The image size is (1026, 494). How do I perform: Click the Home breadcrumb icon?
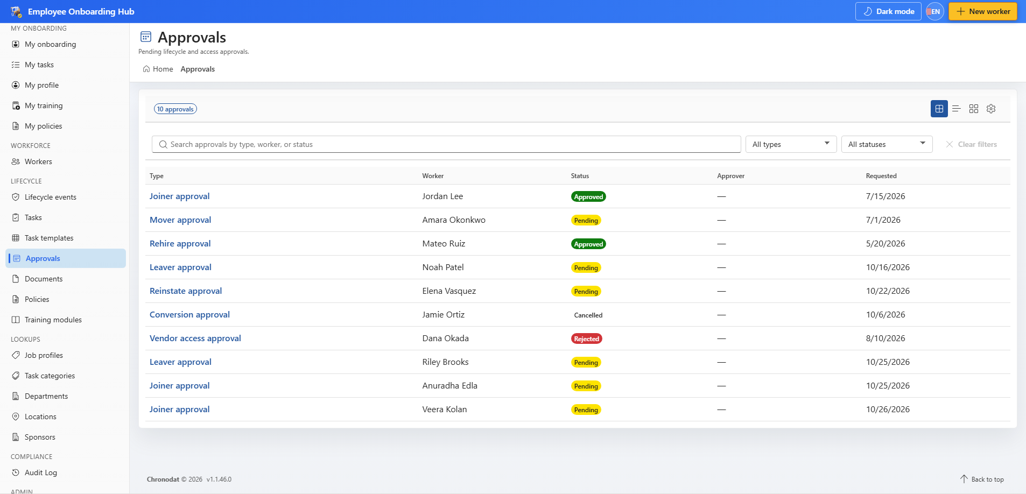[x=146, y=69]
